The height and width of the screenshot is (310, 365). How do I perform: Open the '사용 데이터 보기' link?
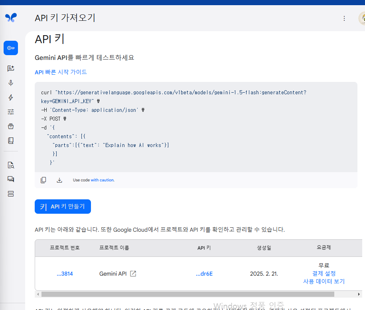click(324, 281)
